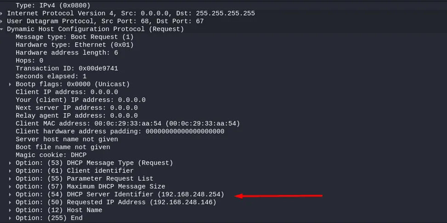This screenshot has height=223, width=447.
Task: Expand Option 53 DHCP Message Type
Action: tap(10, 163)
